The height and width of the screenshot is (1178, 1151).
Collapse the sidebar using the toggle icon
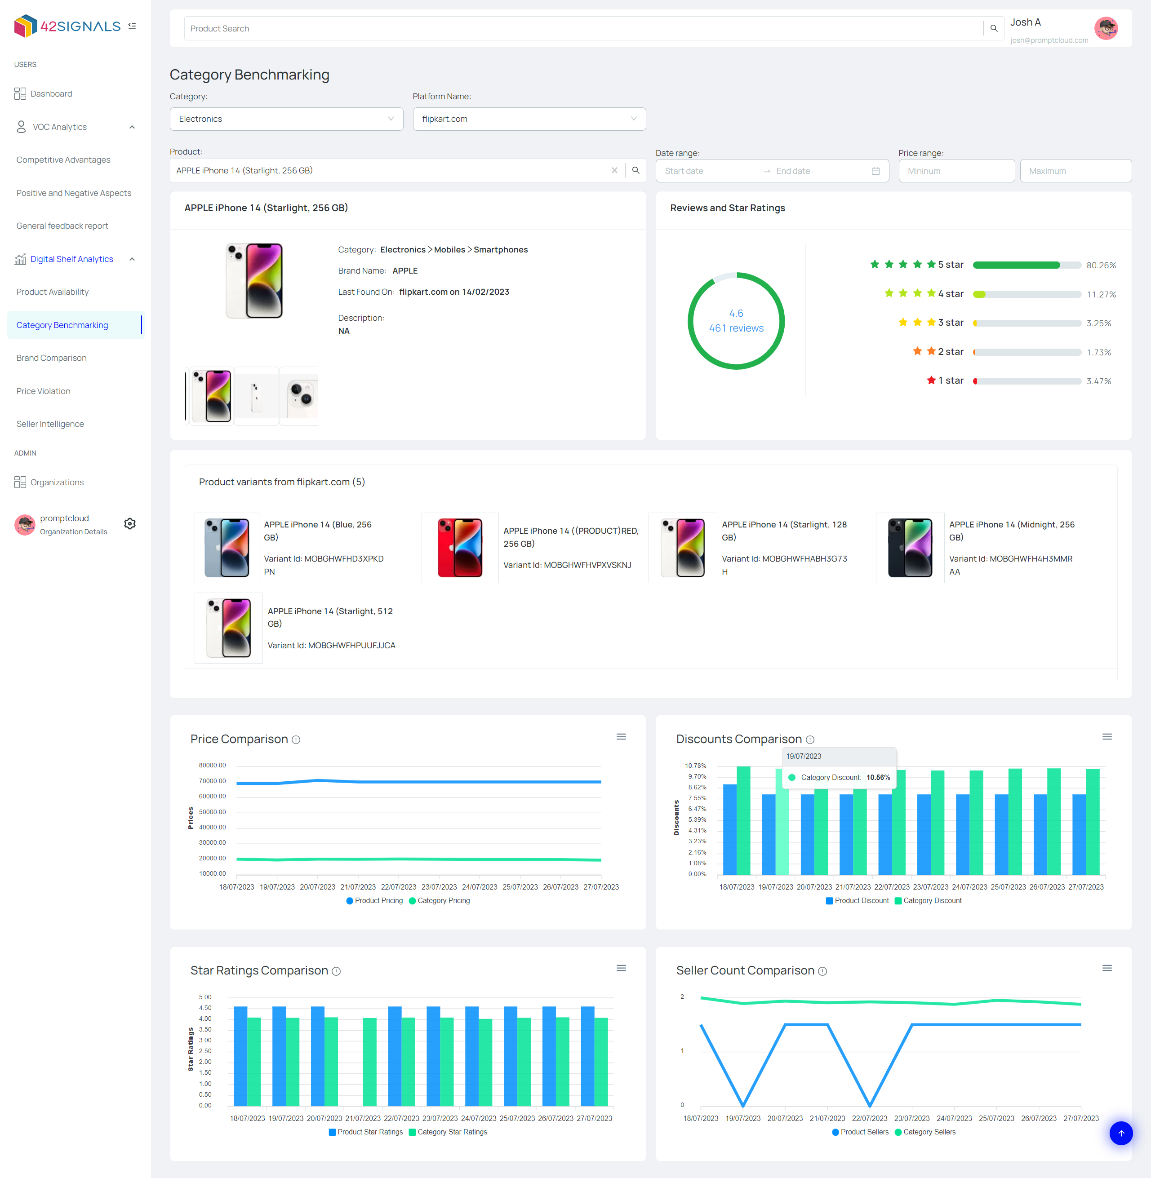click(133, 26)
